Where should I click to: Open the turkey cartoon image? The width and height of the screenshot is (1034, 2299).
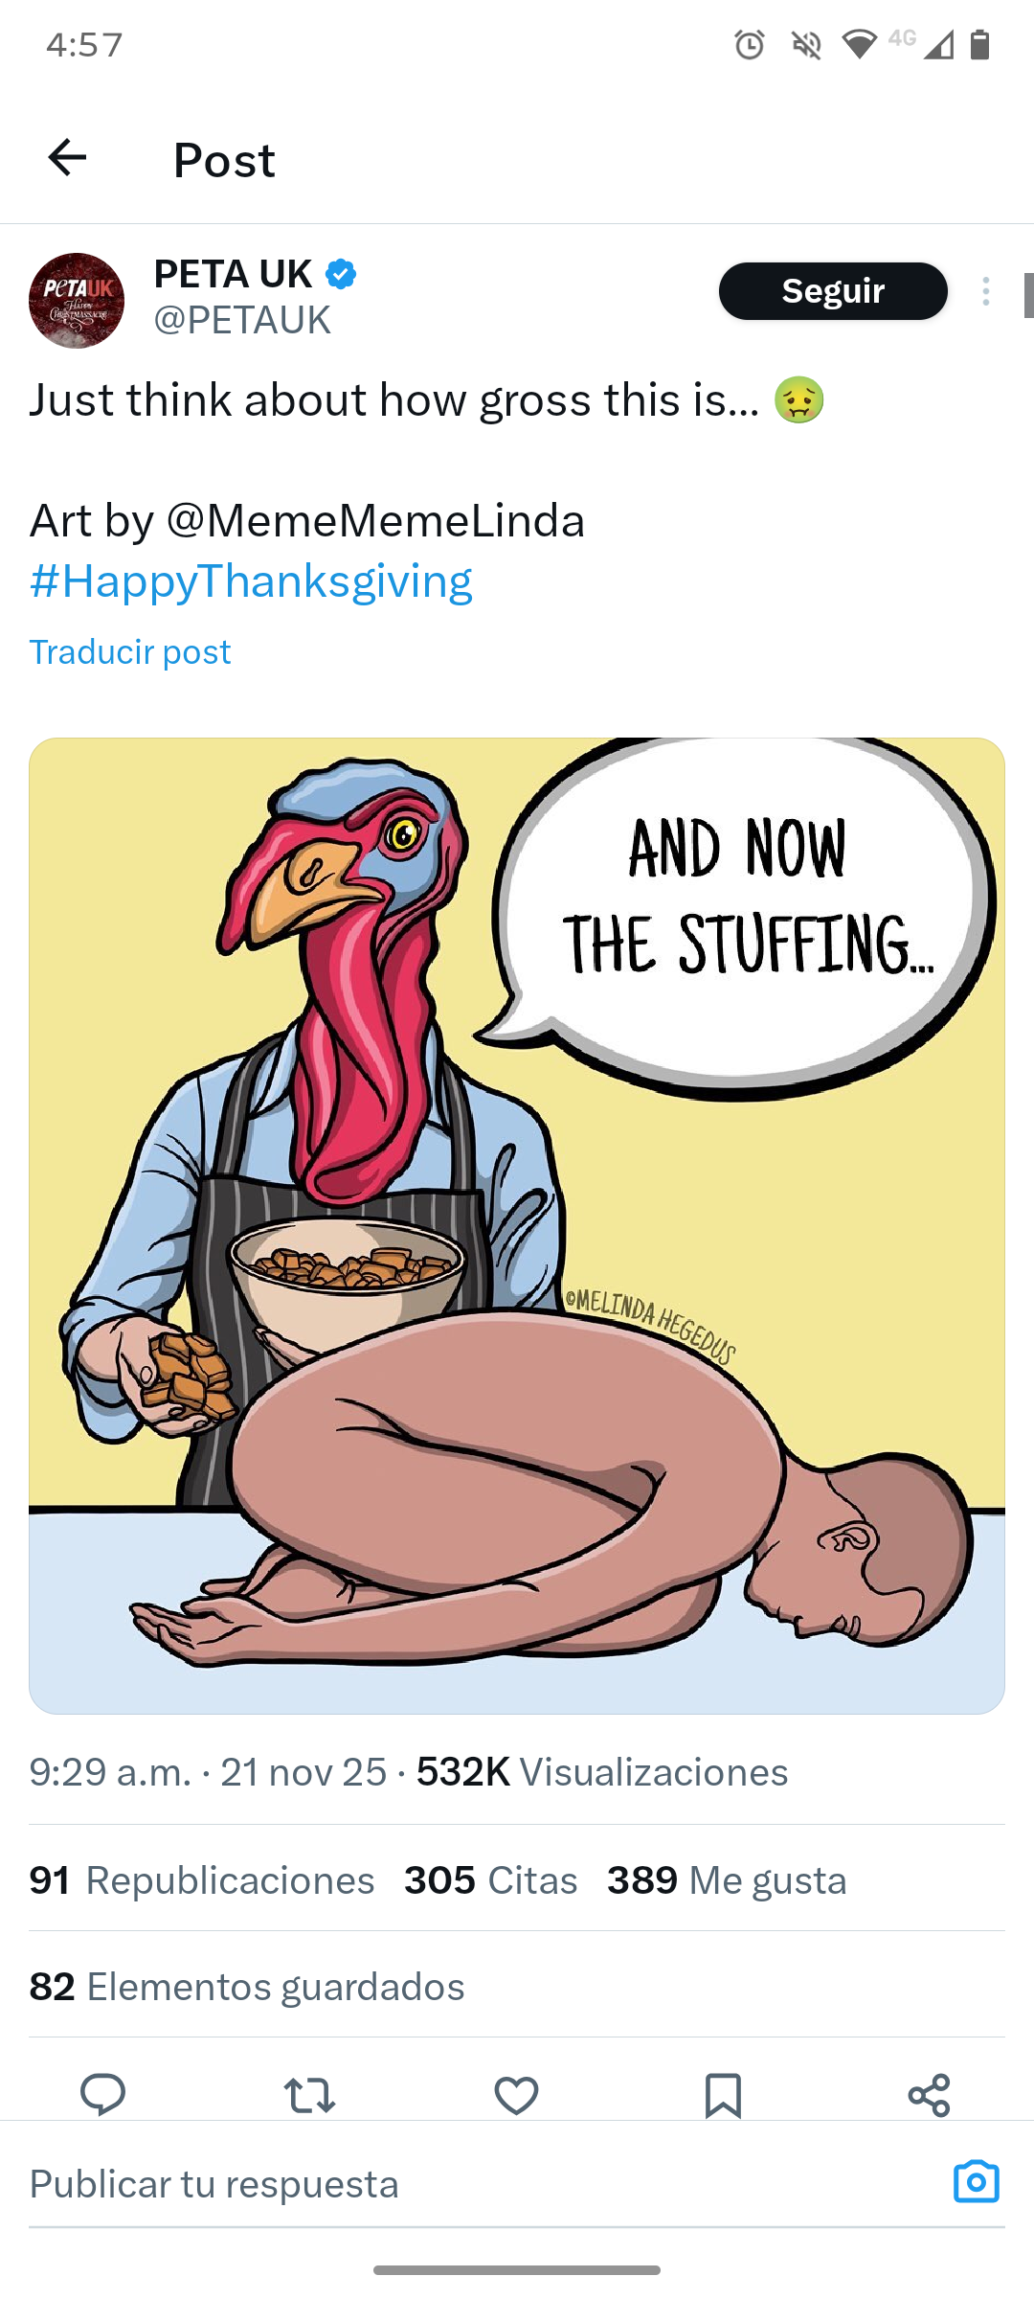pos(517,1225)
